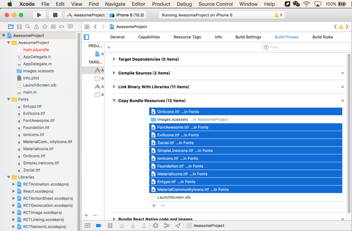Run the project with the Play button
352x231 pixels.
coord(39,15)
